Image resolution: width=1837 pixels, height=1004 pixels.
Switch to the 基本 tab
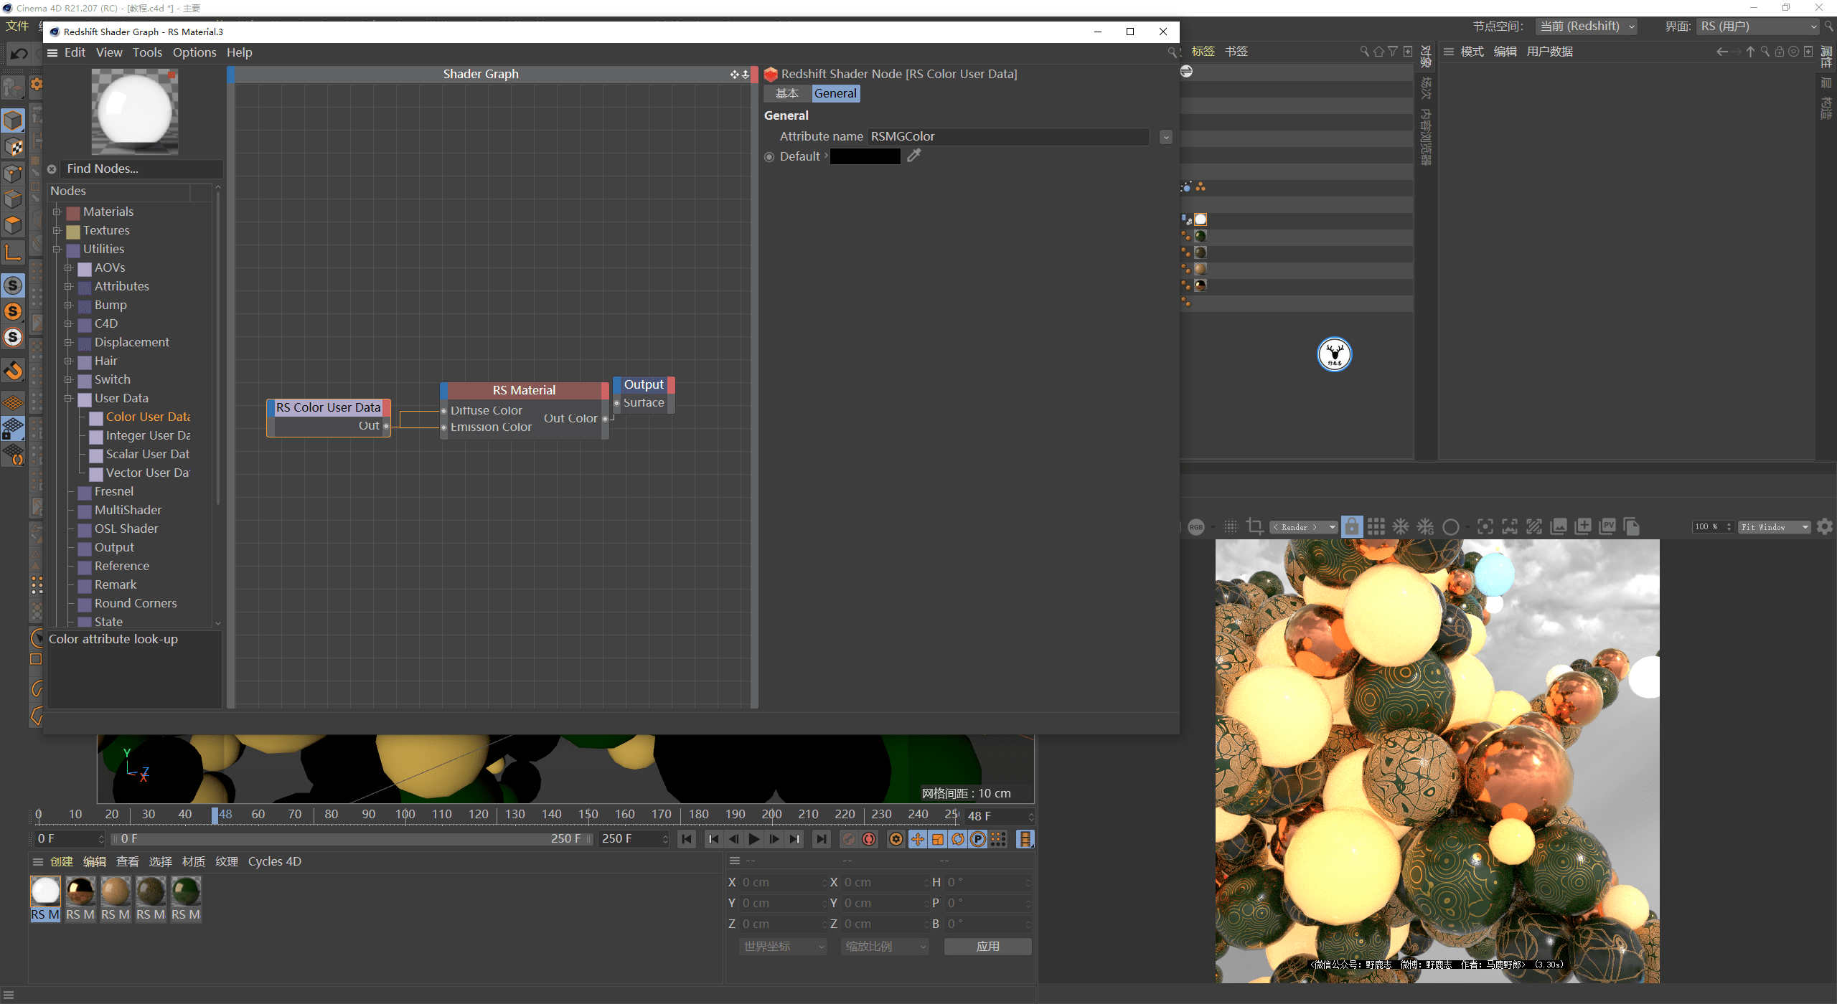786,93
